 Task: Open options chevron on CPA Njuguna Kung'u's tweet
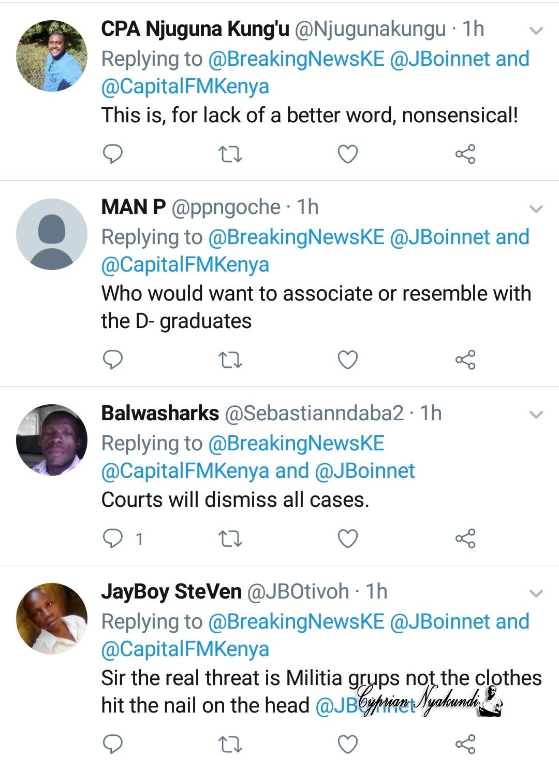pos(537,31)
